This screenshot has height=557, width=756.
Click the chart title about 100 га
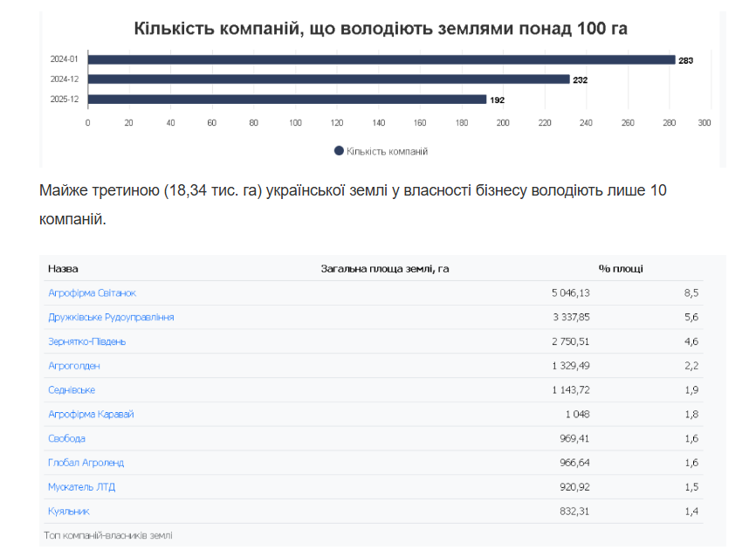tap(381, 29)
